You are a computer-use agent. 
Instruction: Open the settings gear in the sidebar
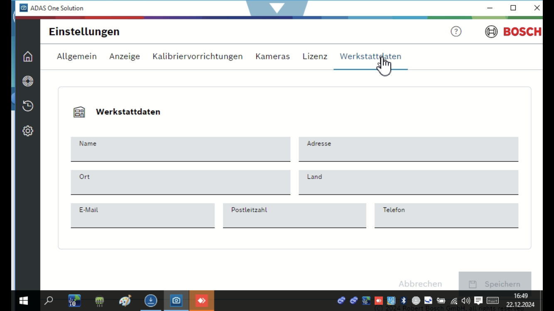(28, 131)
